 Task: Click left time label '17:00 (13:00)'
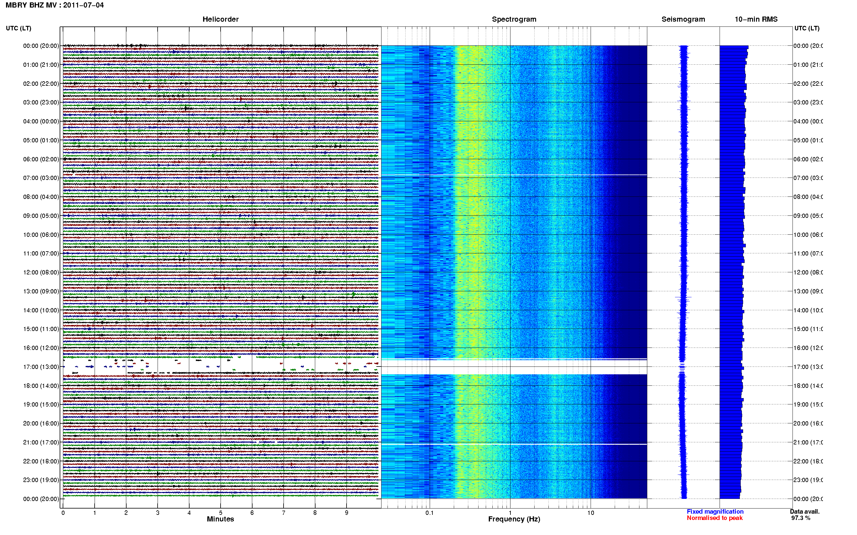tap(41, 367)
